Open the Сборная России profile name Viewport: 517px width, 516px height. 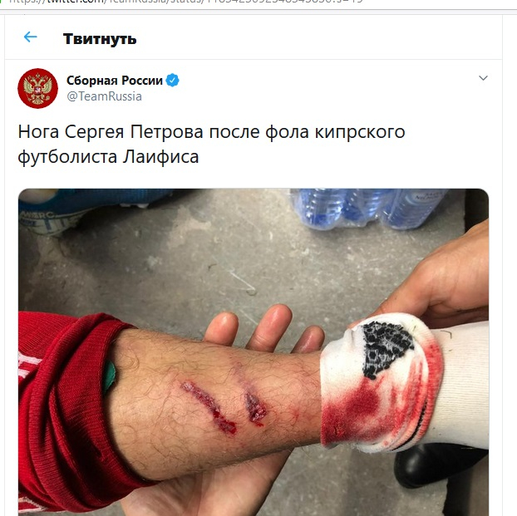click(115, 80)
